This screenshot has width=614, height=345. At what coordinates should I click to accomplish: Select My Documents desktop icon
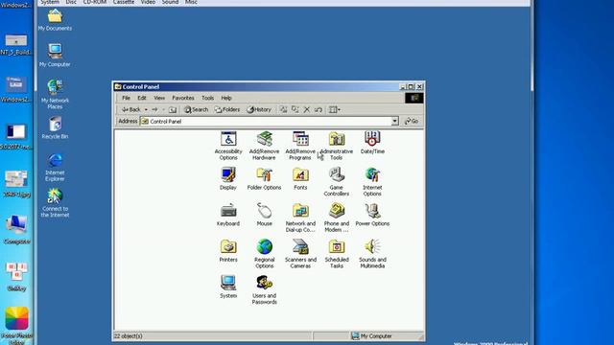pyautogui.click(x=55, y=20)
